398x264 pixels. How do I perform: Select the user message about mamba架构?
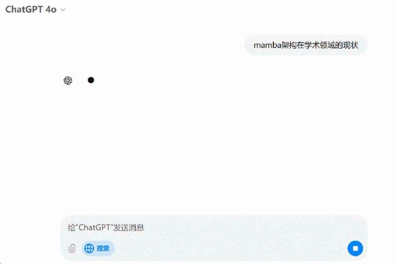coord(306,45)
